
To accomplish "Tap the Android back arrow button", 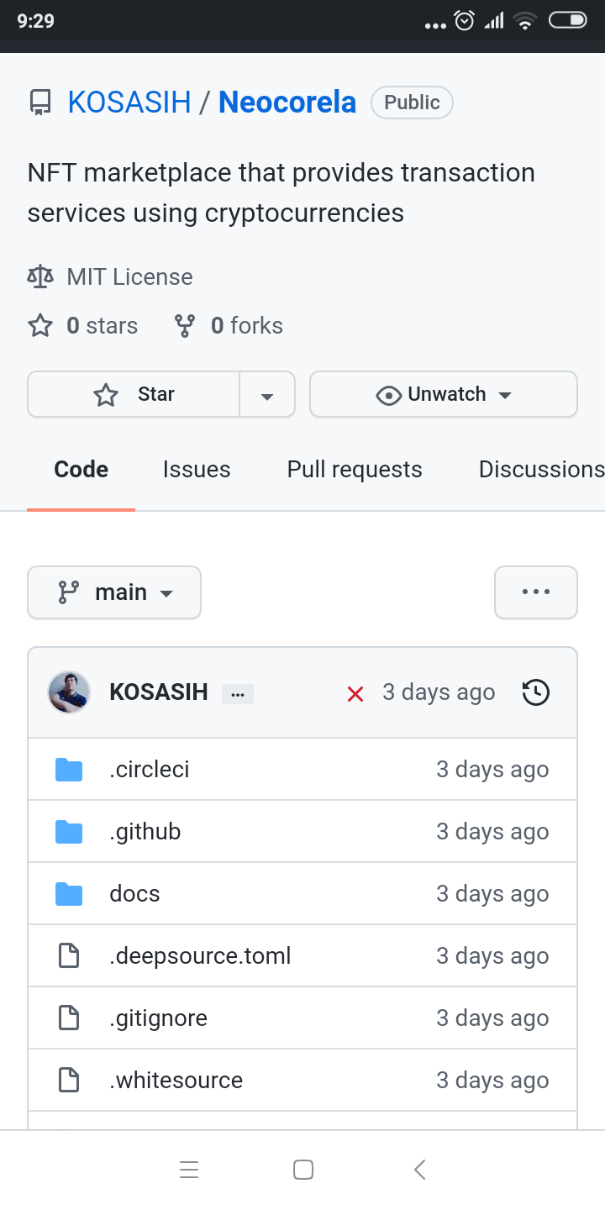I will pyautogui.click(x=420, y=1170).
